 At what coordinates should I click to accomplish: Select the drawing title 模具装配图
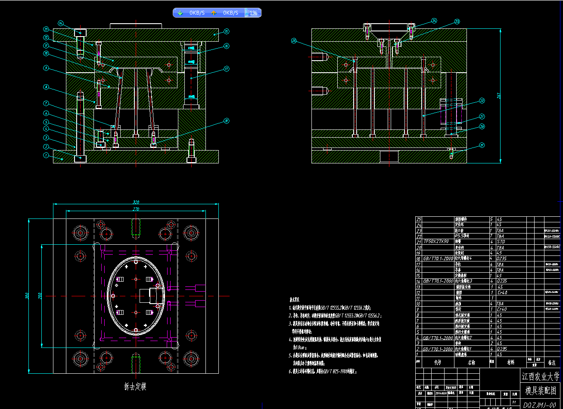click(541, 391)
